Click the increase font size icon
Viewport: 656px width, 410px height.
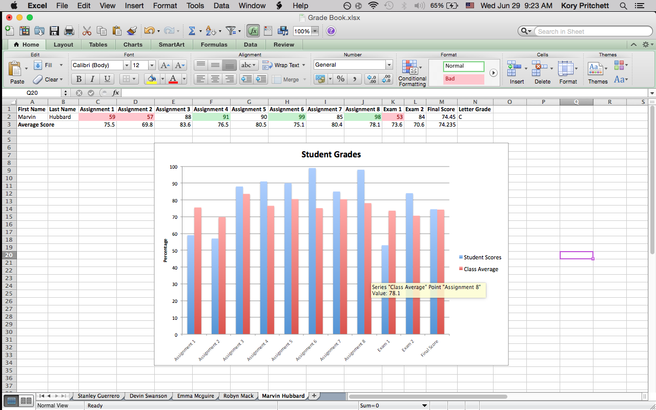pos(165,65)
